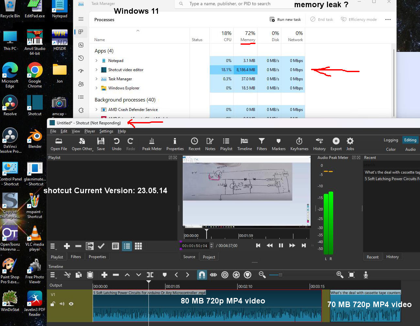This screenshot has height=326, width=420.
Task: Open the Peak Meter panel from toolbar
Action: point(152,144)
